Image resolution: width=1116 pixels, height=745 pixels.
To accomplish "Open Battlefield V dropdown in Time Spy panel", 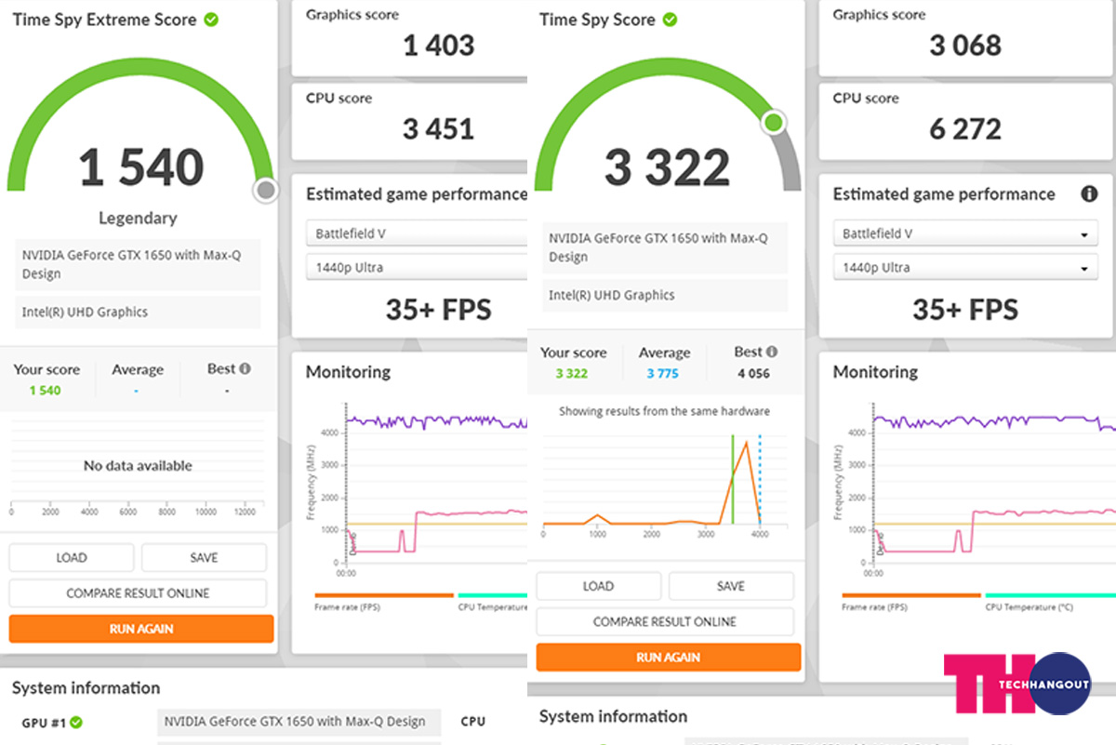I will 964,233.
